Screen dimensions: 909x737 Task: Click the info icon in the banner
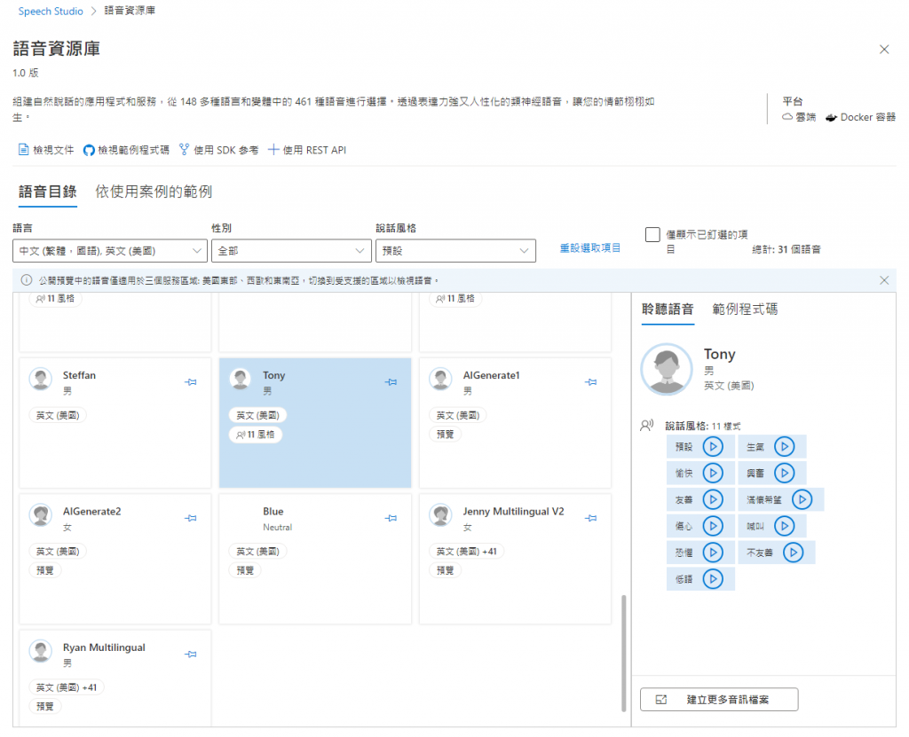(x=27, y=280)
